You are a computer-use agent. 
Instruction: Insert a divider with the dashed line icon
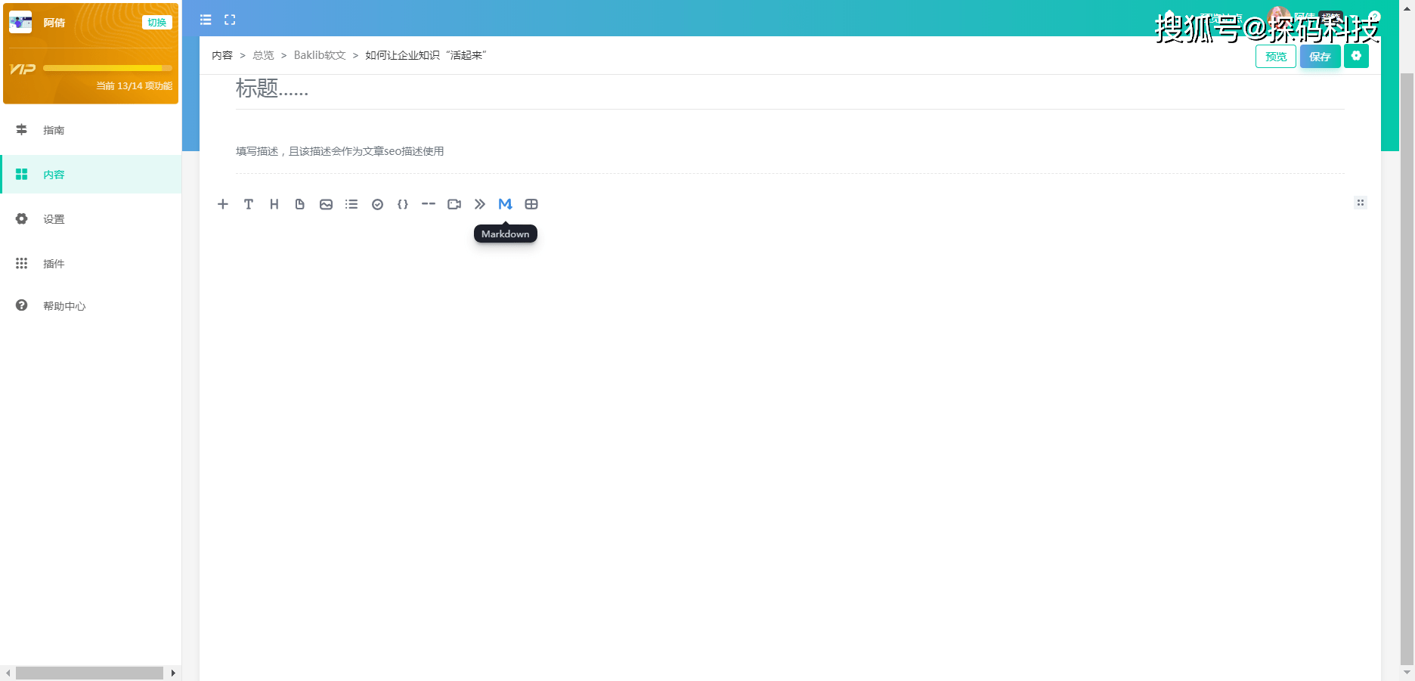pyautogui.click(x=429, y=204)
